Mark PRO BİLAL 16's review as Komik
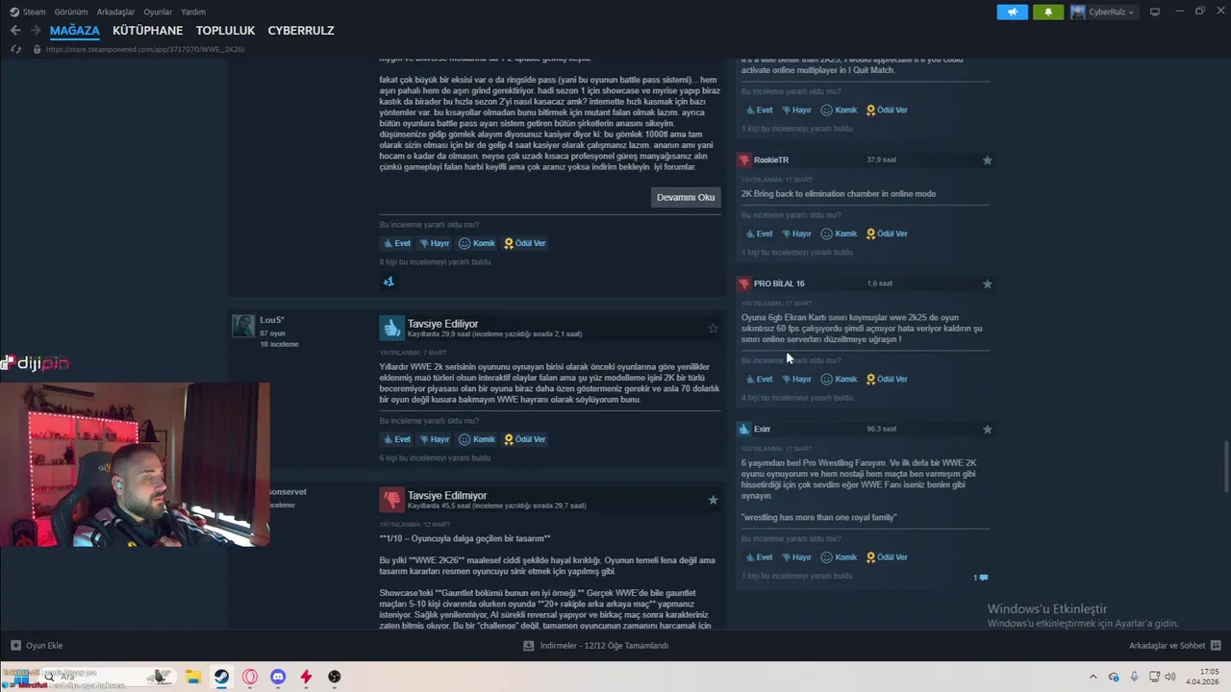1231x692 pixels. (839, 379)
